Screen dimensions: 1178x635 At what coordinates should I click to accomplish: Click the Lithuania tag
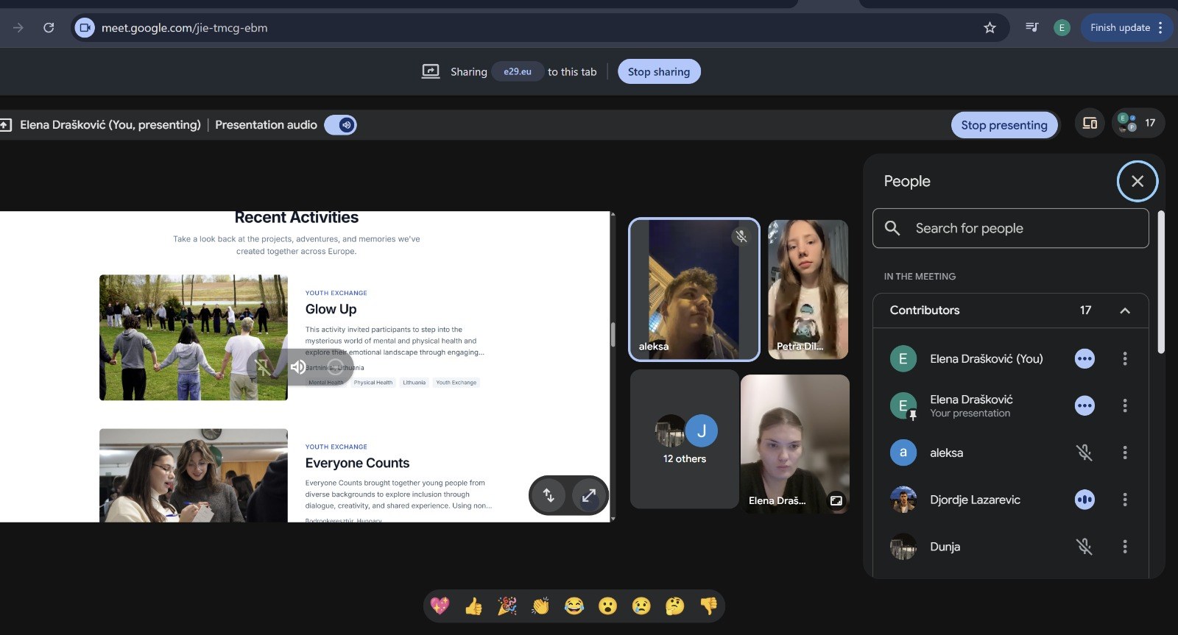coord(414,383)
